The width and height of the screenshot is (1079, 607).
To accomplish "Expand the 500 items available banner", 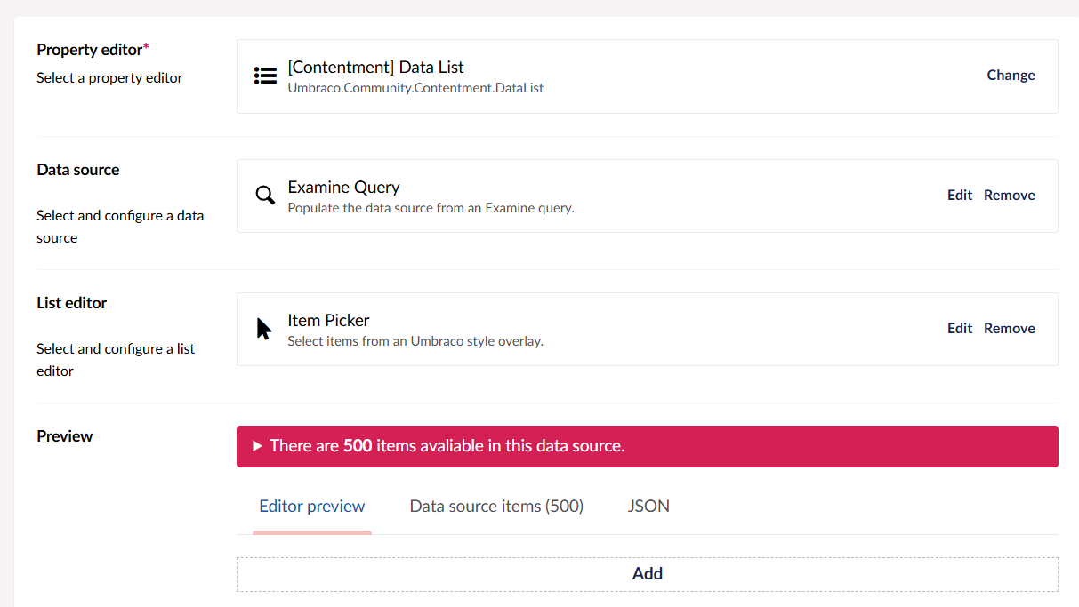I will tap(648, 446).
